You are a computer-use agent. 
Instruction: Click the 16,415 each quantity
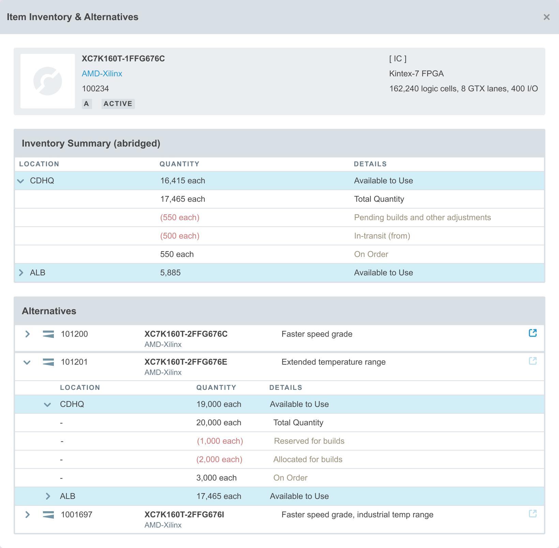point(183,181)
